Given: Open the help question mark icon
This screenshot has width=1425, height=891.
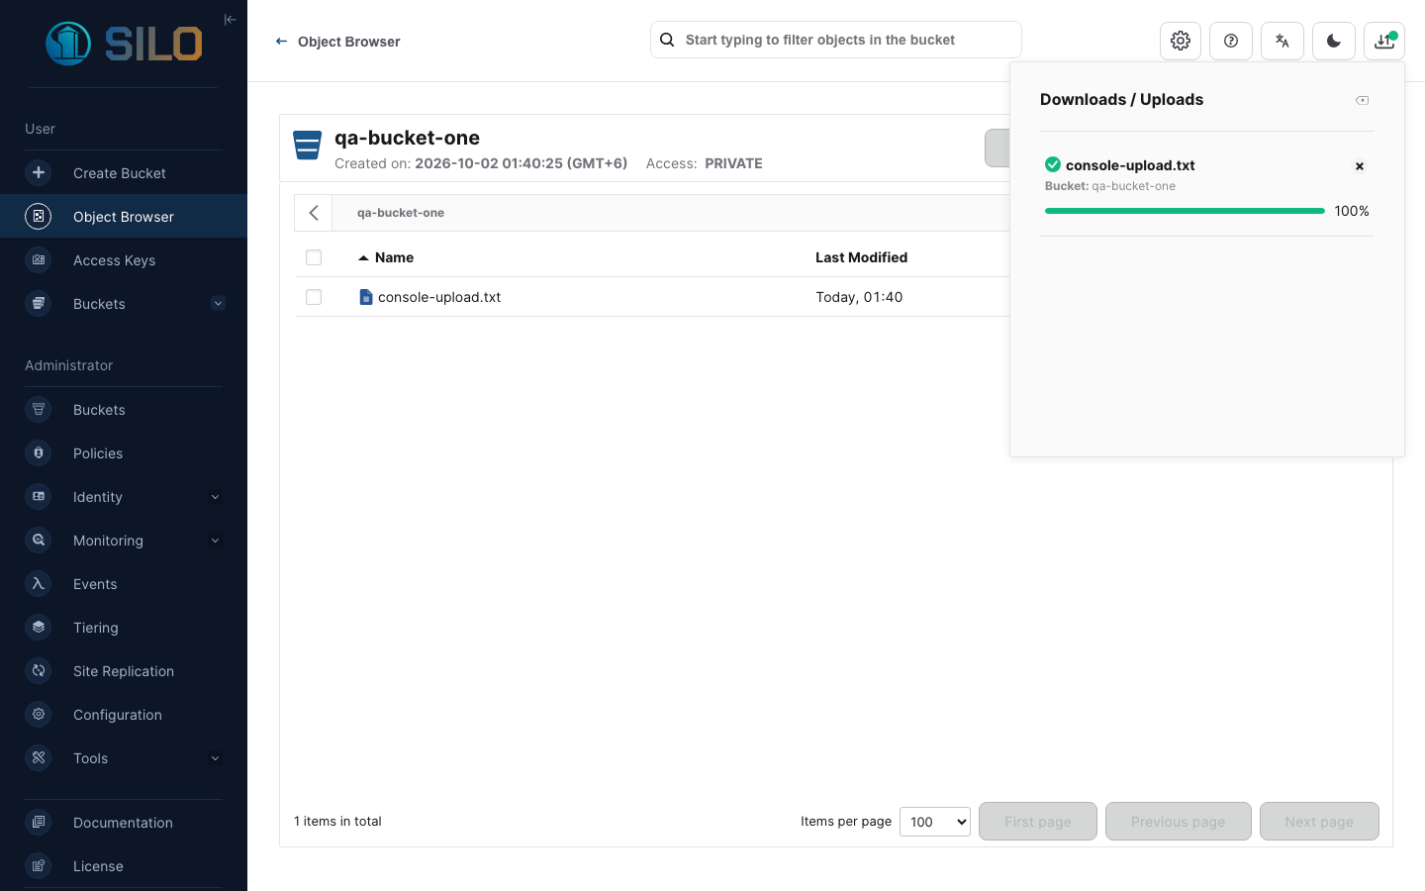Looking at the screenshot, I should pos(1231,41).
